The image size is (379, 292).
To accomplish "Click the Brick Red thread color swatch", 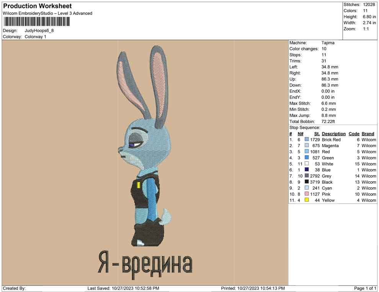I will 307,140.
